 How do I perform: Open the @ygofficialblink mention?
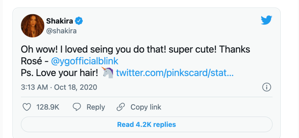coord(85,61)
